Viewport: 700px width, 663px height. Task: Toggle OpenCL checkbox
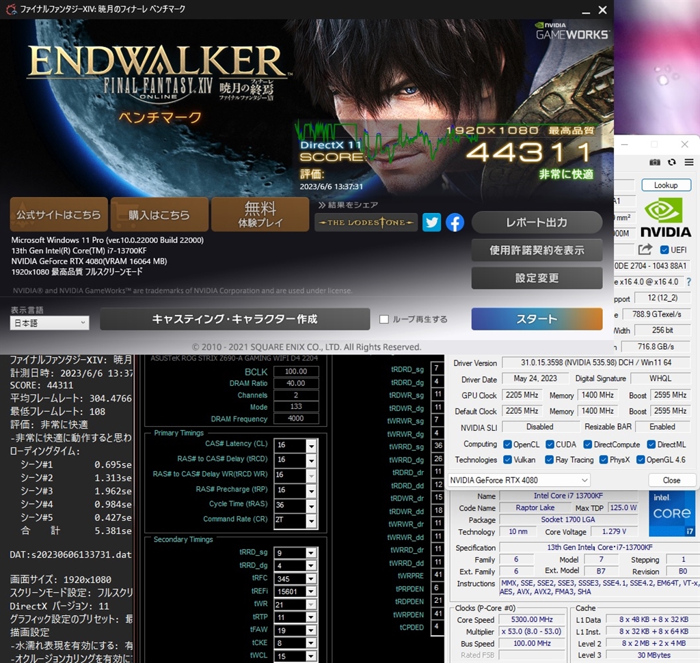coord(507,445)
